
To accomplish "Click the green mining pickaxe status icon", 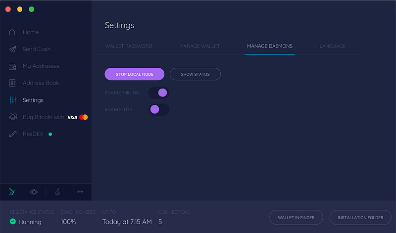I will [11, 191].
